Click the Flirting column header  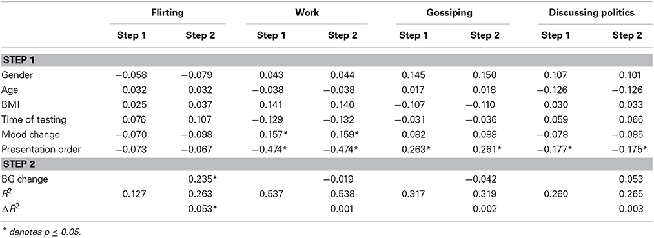click(167, 12)
